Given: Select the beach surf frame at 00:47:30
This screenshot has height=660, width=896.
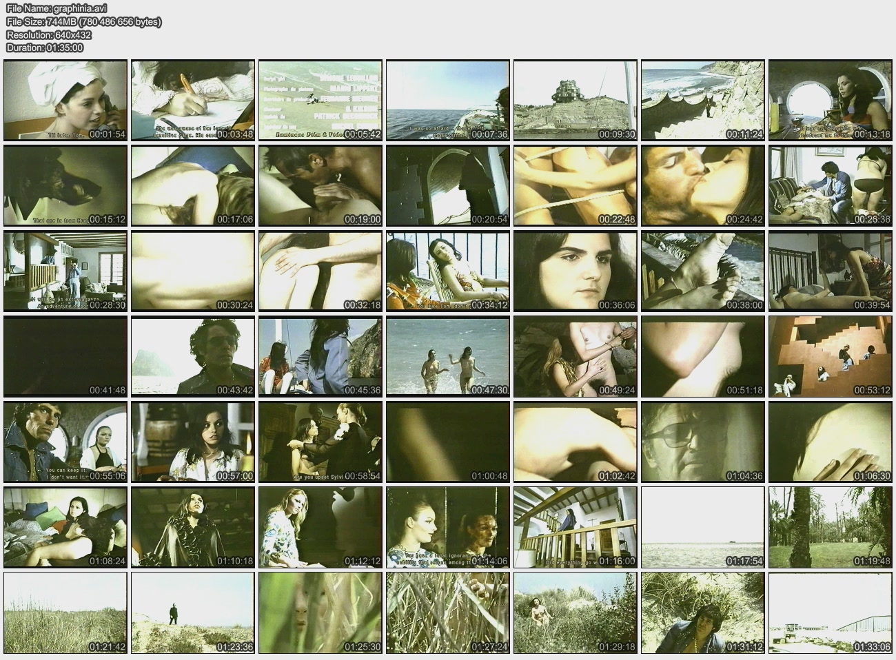Looking at the screenshot, I should tap(448, 357).
